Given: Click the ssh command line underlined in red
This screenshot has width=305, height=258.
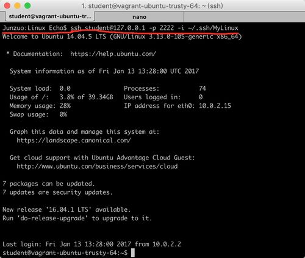Looking at the screenshot, I should pos(154,28).
